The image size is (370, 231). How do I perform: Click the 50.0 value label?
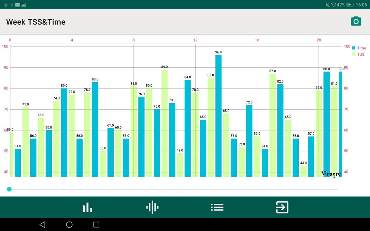[103, 148]
